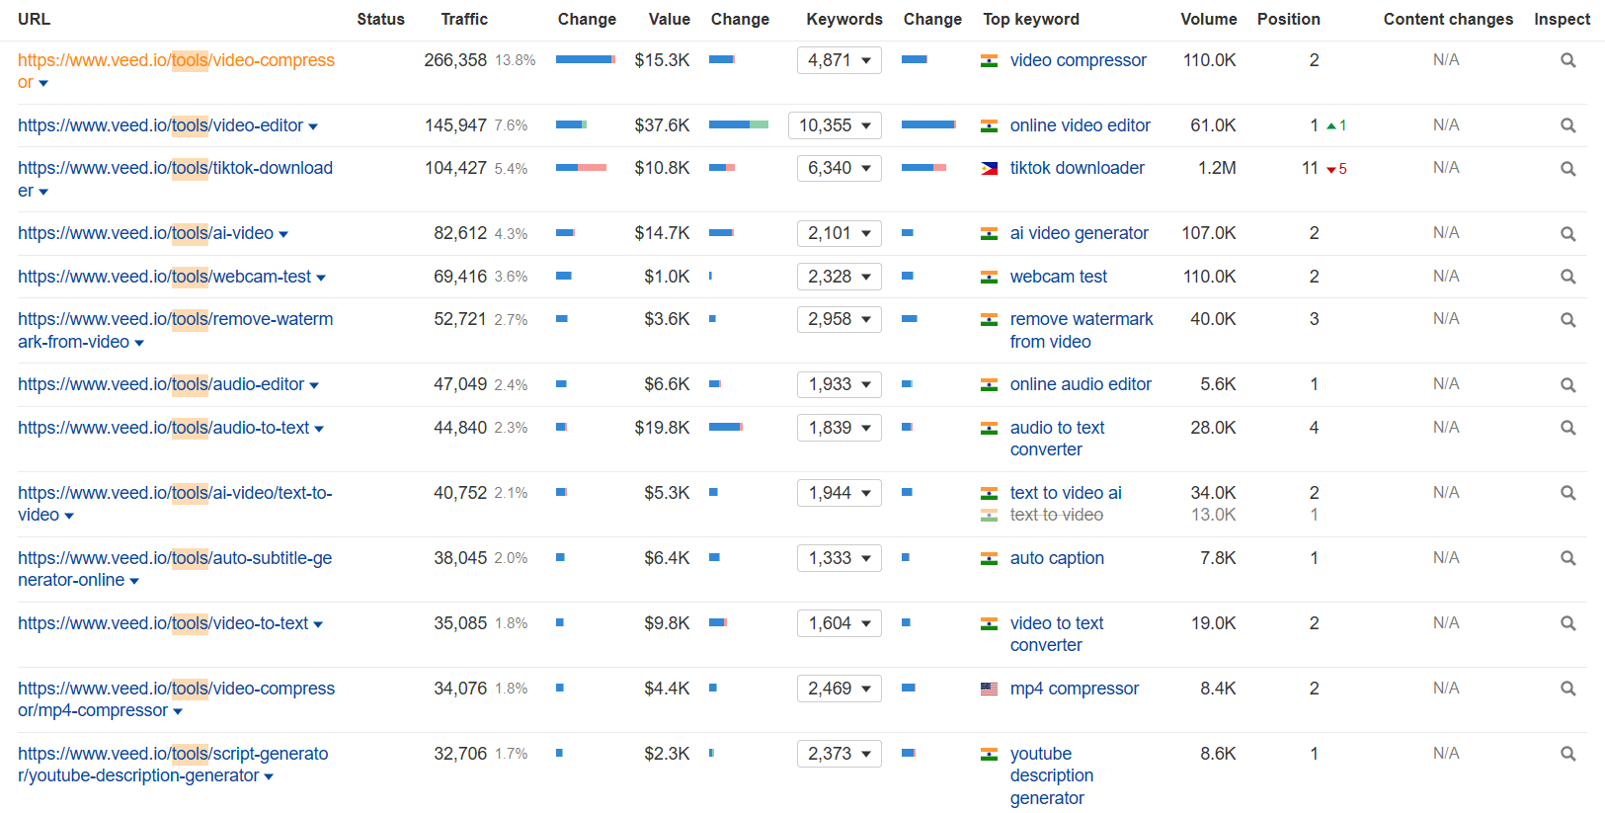This screenshot has height=813, width=1605.
Task: Open the veed.io video-compressor URL link
Action: [x=176, y=71]
